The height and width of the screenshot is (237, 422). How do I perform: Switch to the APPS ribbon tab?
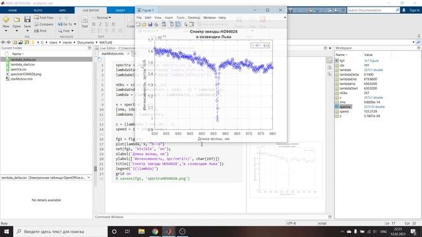tap(63, 11)
